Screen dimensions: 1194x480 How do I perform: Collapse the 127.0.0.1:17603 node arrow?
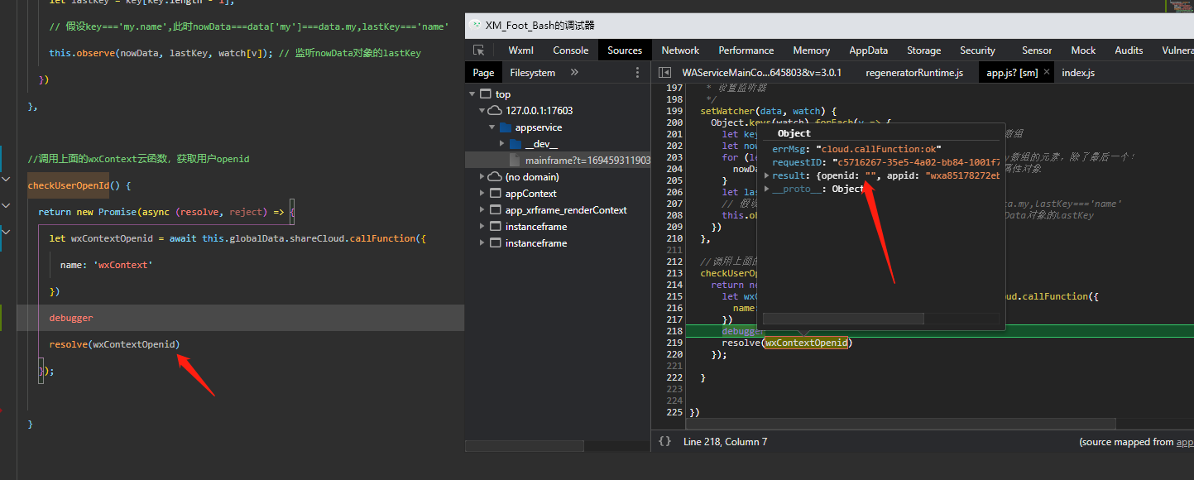482,111
